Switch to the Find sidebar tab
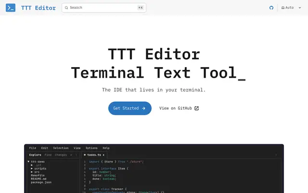Image resolution: width=308 pixels, height=193 pixels. tap(48, 155)
